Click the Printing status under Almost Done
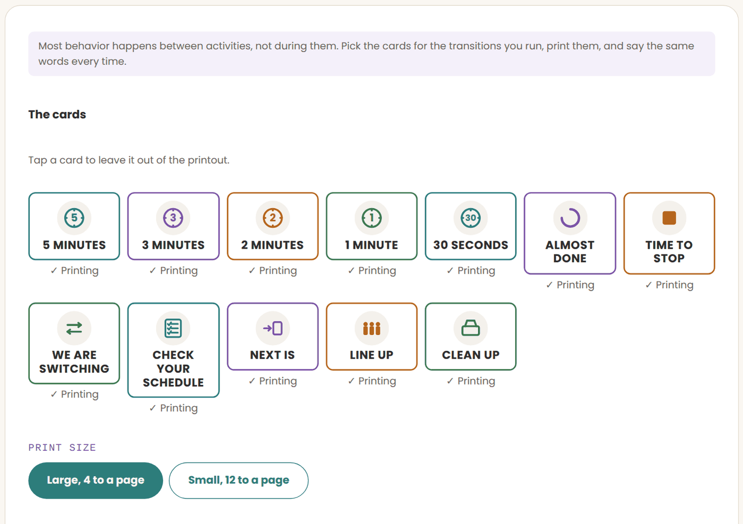The width and height of the screenshot is (743, 524). (570, 285)
